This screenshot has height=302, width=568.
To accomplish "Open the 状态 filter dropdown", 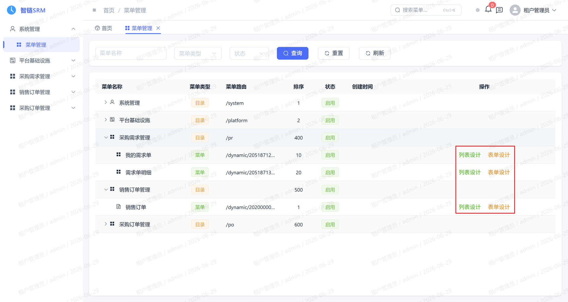I will pos(249,53).
